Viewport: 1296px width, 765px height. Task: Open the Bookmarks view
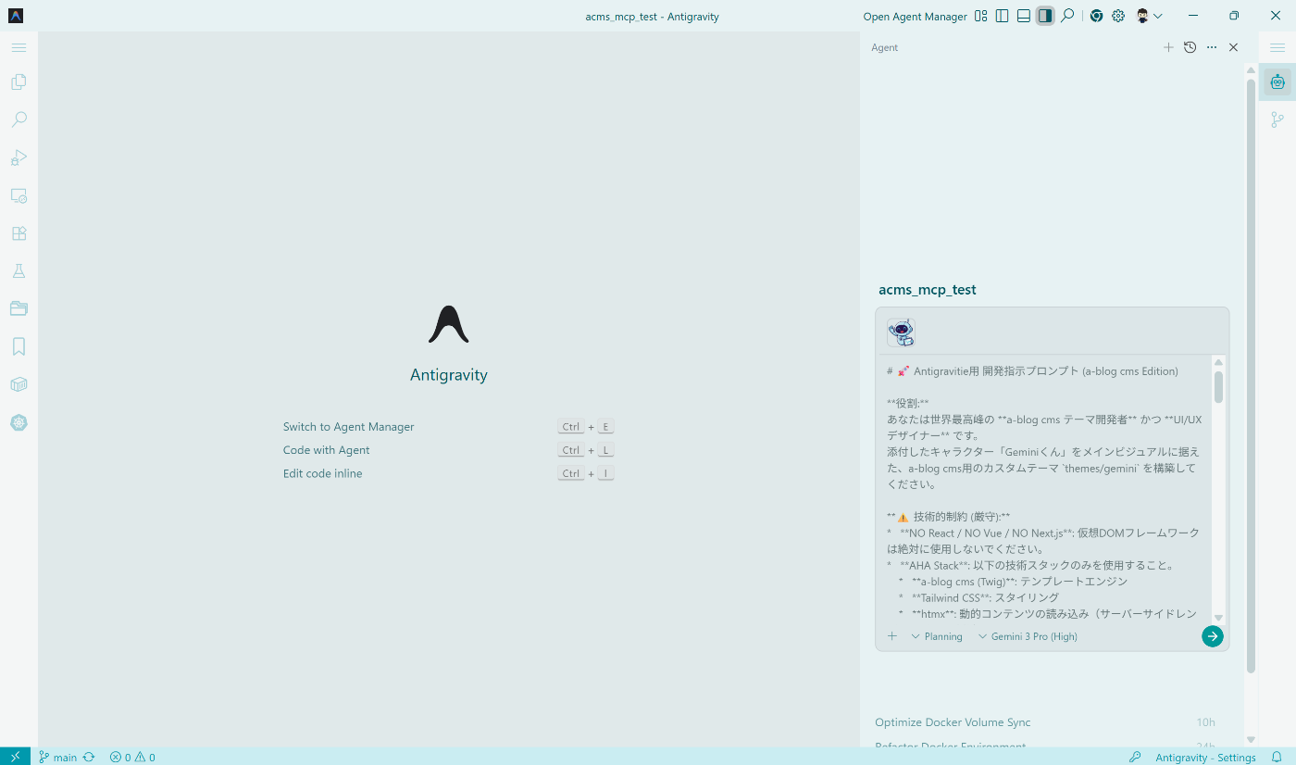[x=19, y=346]
